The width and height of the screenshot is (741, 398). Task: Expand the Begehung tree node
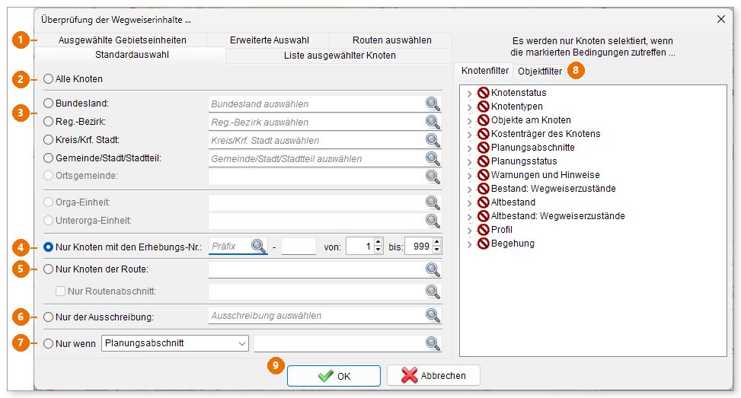coord(469,244)
